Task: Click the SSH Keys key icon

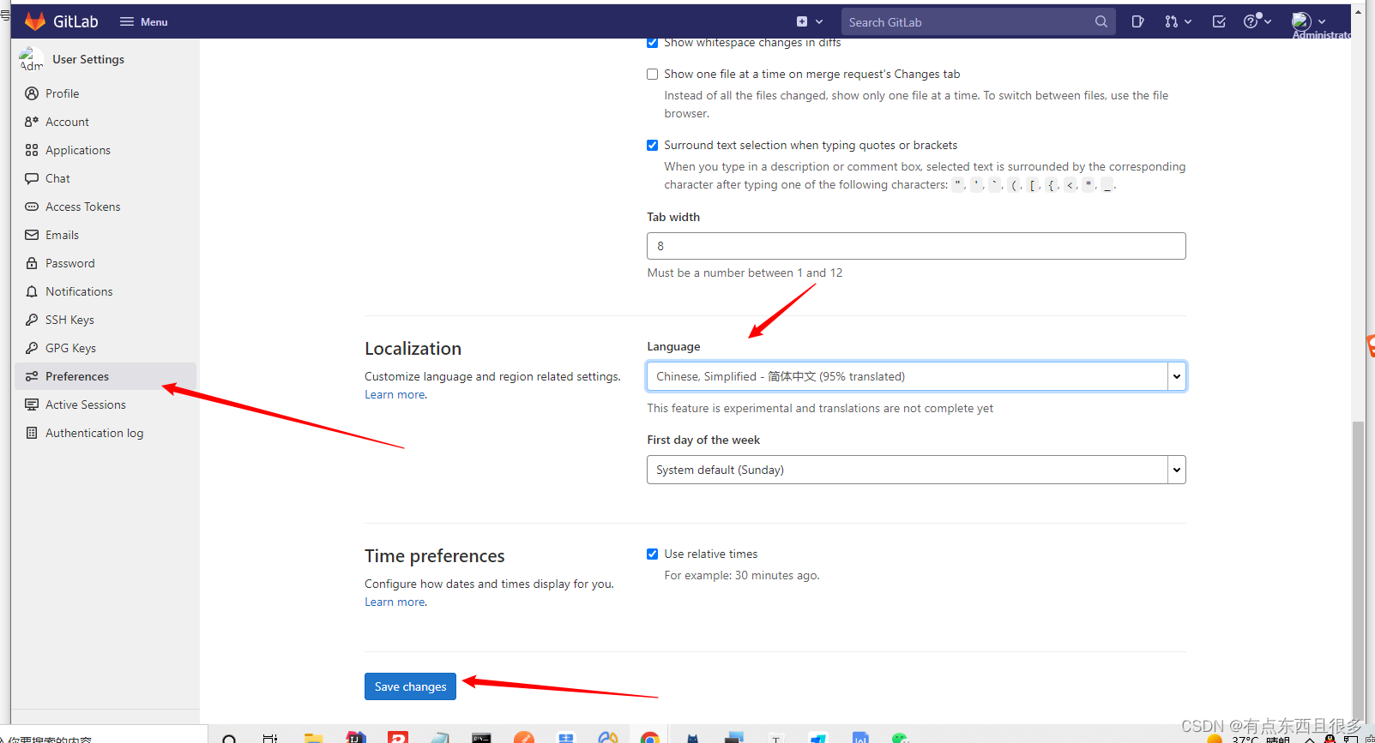Action: 32,320
